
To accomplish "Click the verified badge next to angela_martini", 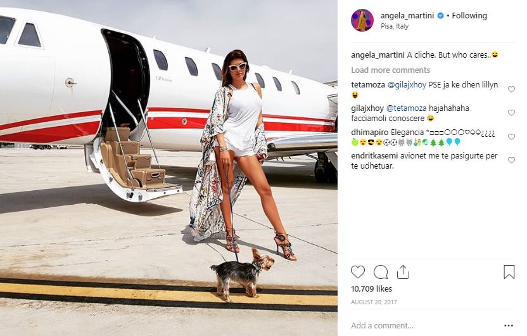I will (x=440, y=15).
